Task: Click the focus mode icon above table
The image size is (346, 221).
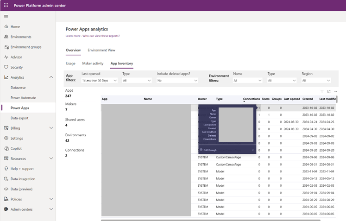Action: (329, 91)
